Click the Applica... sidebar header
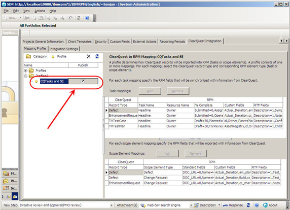The width and height of the screenshot is (290, 210). [x=10, y=33]
